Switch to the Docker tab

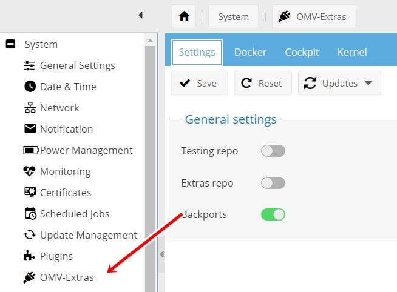(250, 52)
